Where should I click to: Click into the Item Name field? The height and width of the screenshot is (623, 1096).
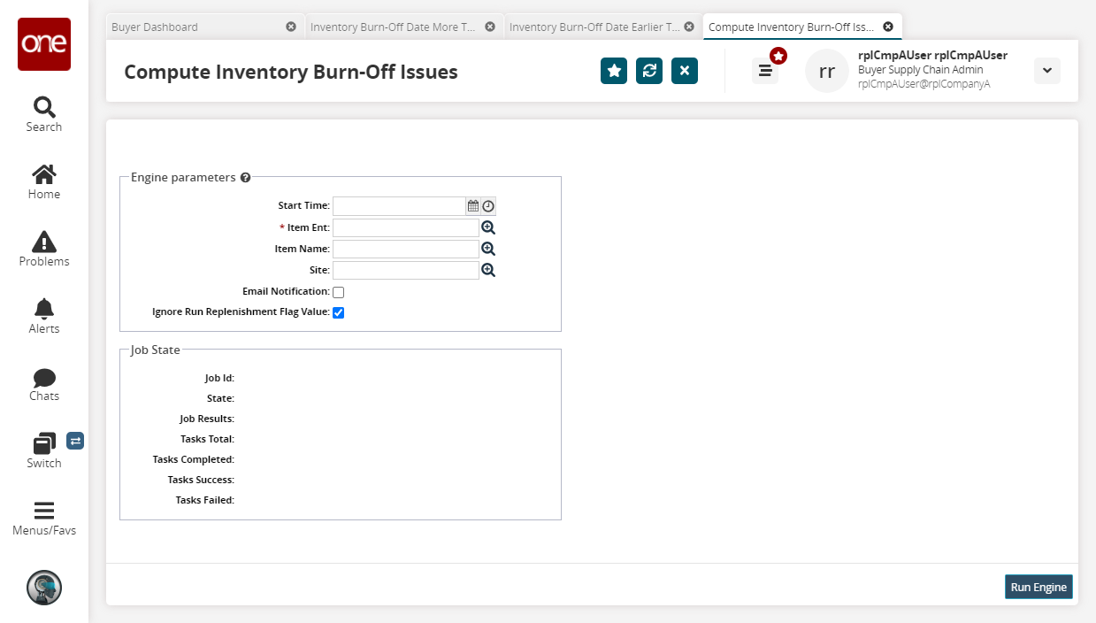click(405, 250)
